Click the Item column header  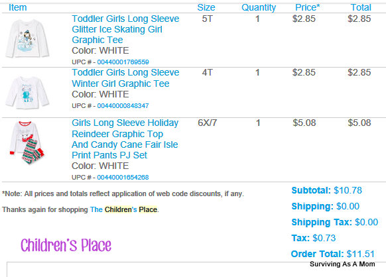(x=17, y=7)
